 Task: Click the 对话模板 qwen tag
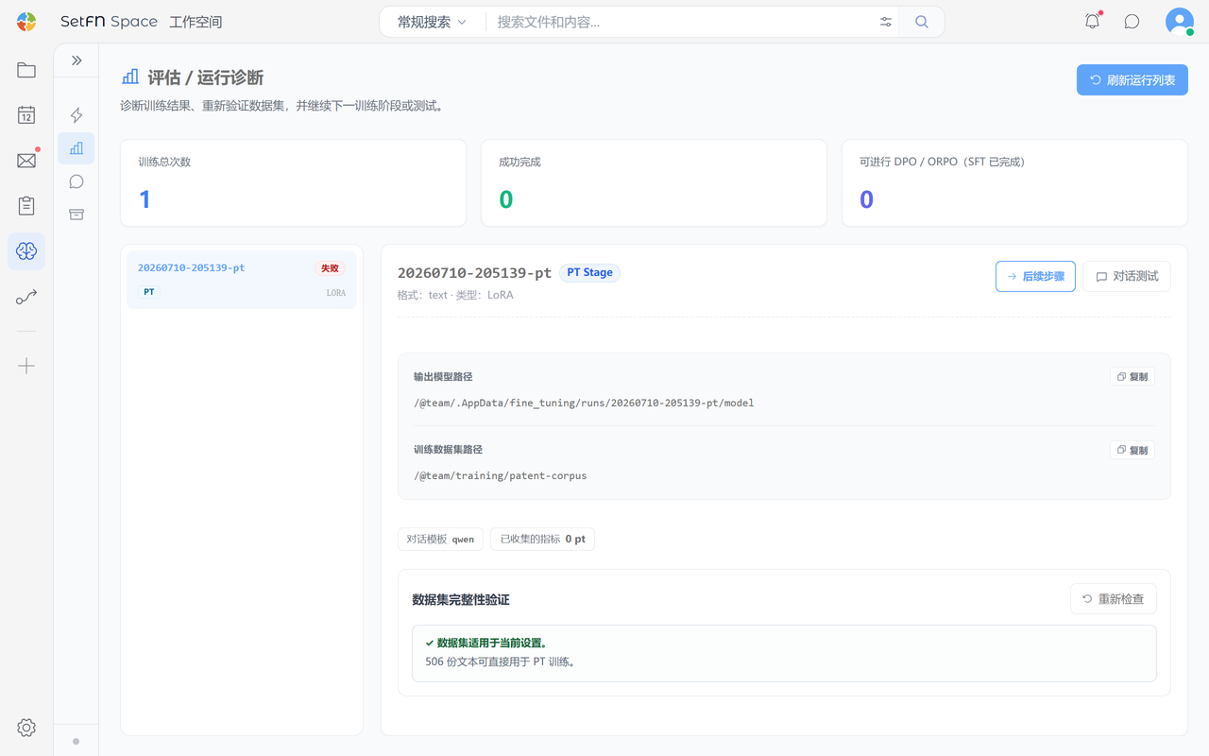pos(440,539)
